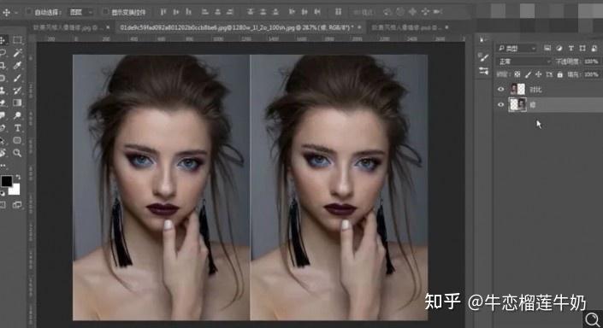
Task: Click the layer opacity 100% field
Action: (591, 61)
